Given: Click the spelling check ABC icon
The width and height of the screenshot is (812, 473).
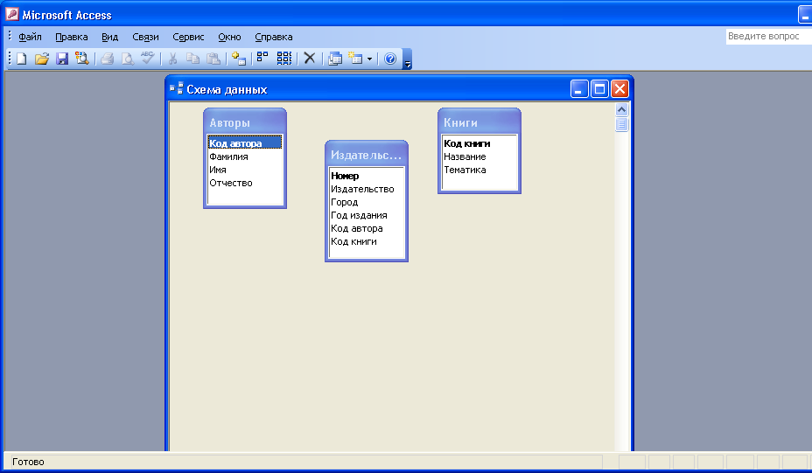Looking at the screenshot, I should click(x=148, y=58).
